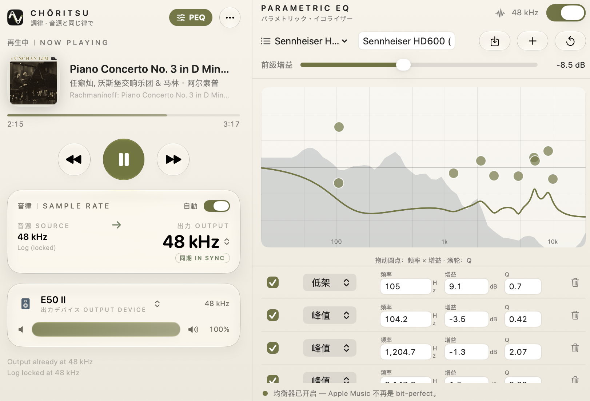Click the 104.2 Hz peak node below the zero line

point(339,183)
